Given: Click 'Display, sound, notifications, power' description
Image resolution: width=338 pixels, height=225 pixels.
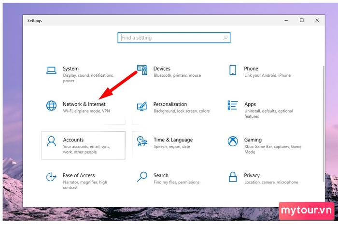Looking at the screenshot, I should (x=88, y=78).
